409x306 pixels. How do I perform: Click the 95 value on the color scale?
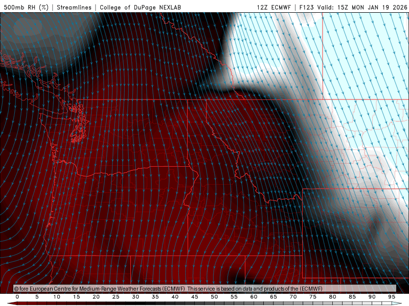392,296
